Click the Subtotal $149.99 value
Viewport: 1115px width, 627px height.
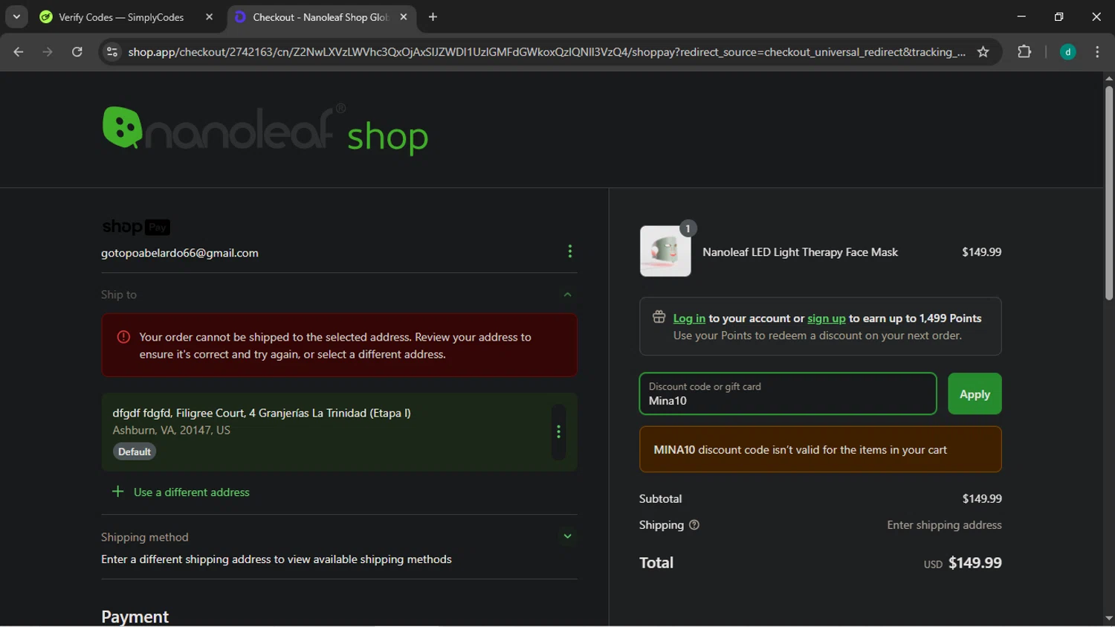coord(982,498)
